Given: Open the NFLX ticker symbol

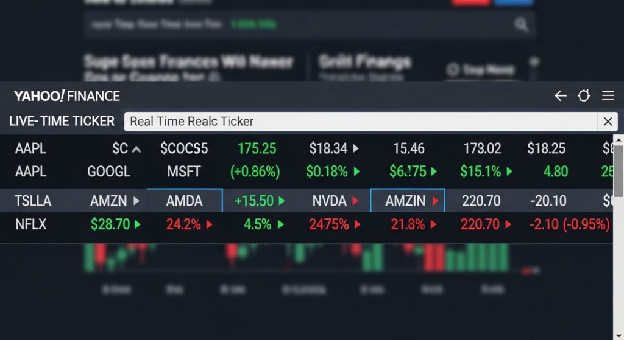Looking at the screenshot, I should (x=30, y=225).
